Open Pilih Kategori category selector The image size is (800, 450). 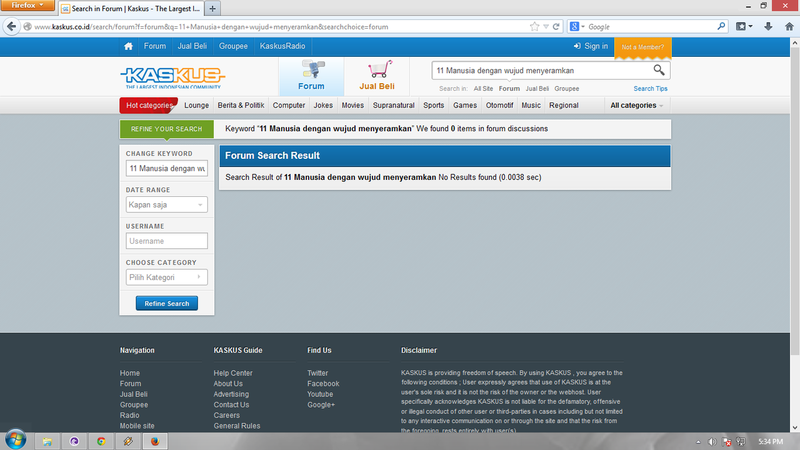click(167, 277)
